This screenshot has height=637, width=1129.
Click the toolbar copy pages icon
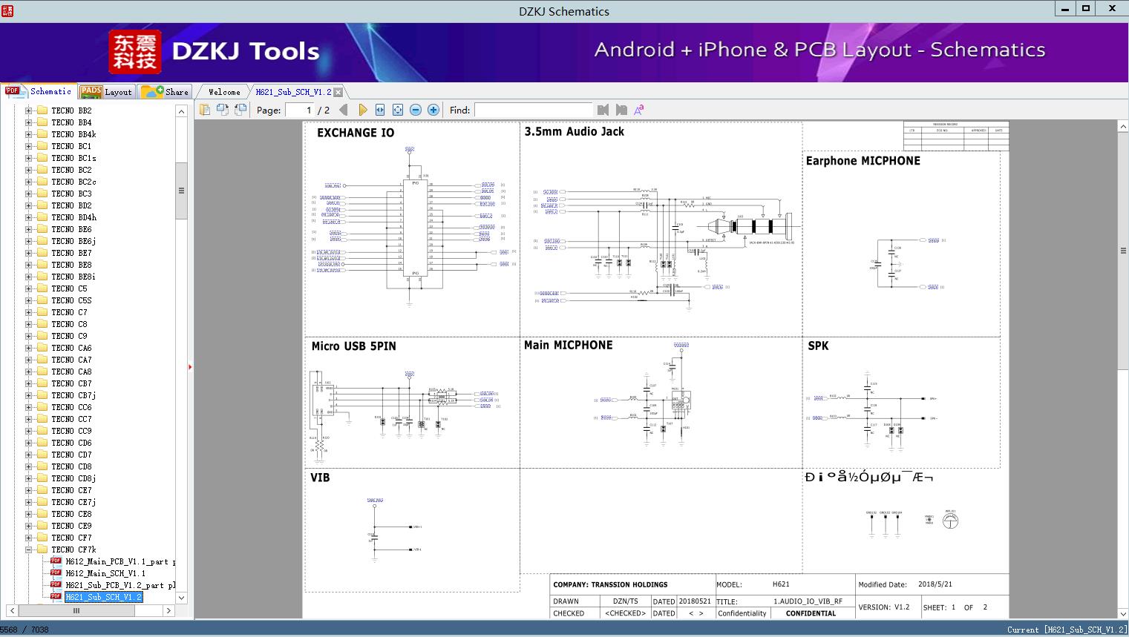(x=205, y=110)
